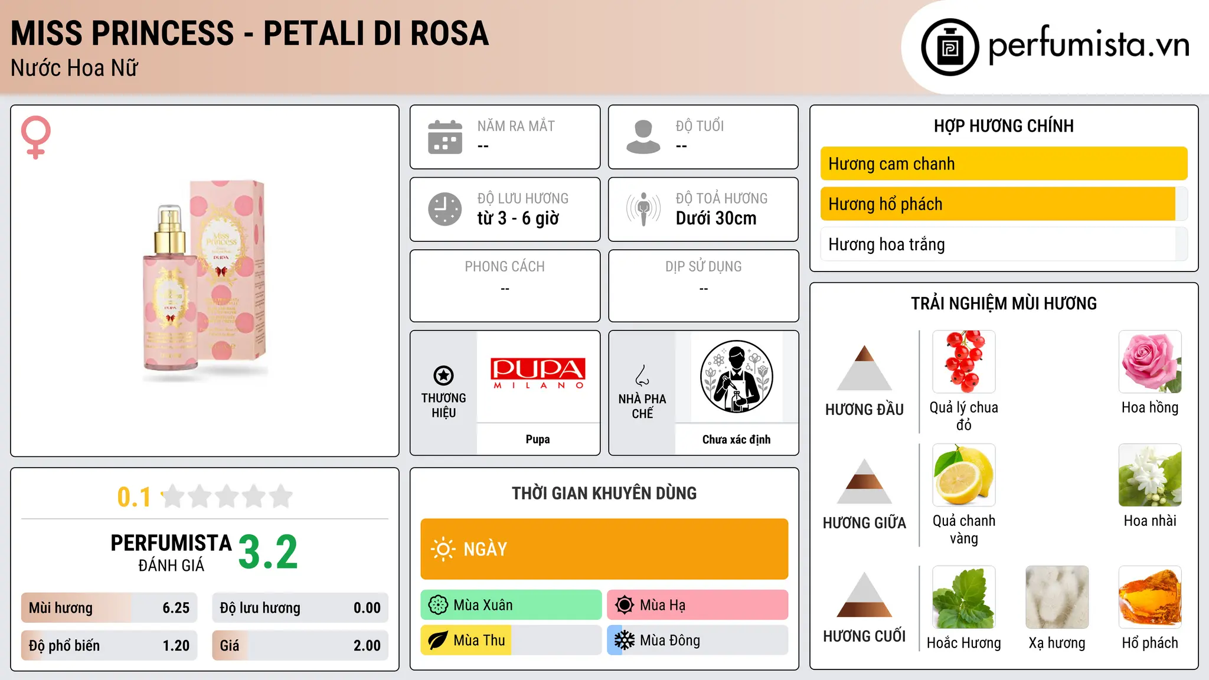The image size is (1209, 680).
Task: Click the 'từ 3 - 6 giờ' longevity value
Action: (x=518, y=218)
